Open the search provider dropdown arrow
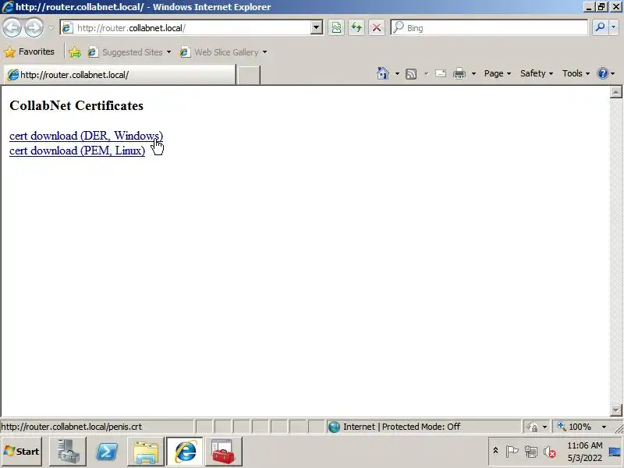The height and width of the screenshot is (468, 624). 613,27
